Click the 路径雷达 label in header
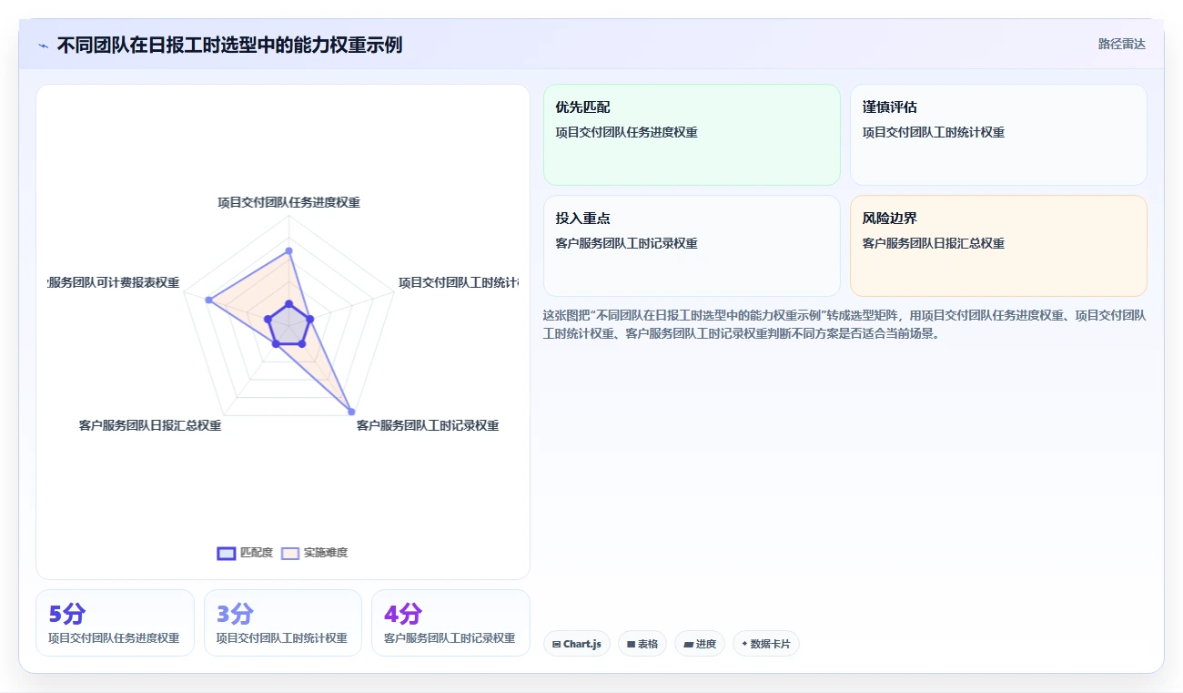 click(x=1122, y=44)
